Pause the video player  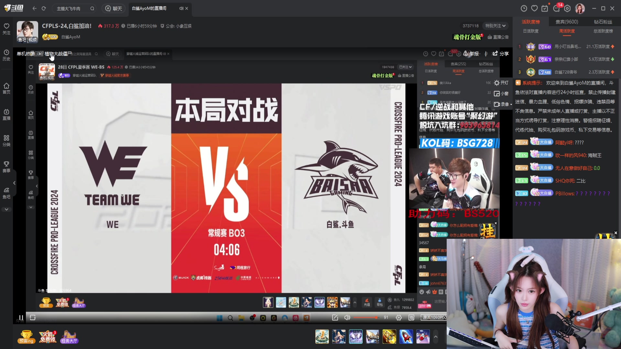pyautogui.click(x=21, y=318)
